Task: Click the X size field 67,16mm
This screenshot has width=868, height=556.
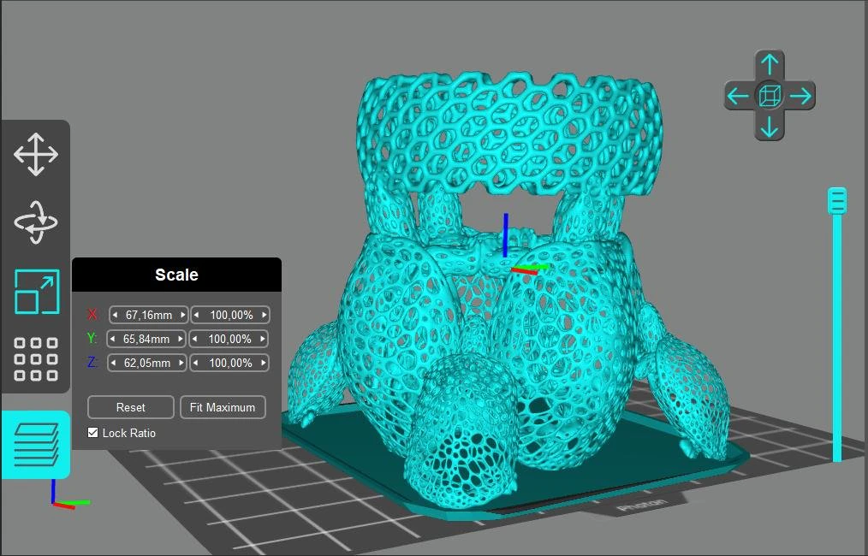Action: pyautogui.click(x=149, y=315)
